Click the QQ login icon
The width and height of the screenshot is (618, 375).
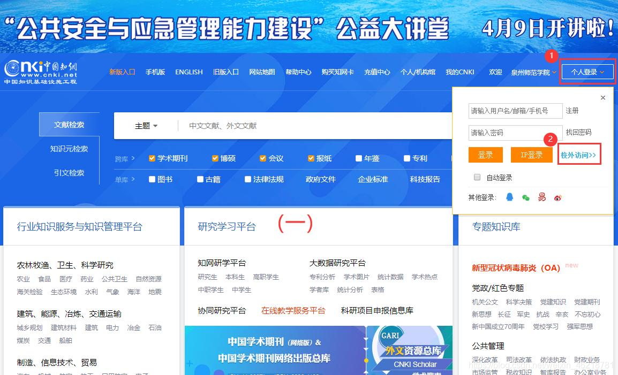[510, 197]
